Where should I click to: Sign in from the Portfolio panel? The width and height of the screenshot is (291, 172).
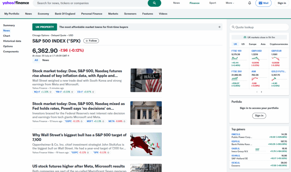click(259, 116)
